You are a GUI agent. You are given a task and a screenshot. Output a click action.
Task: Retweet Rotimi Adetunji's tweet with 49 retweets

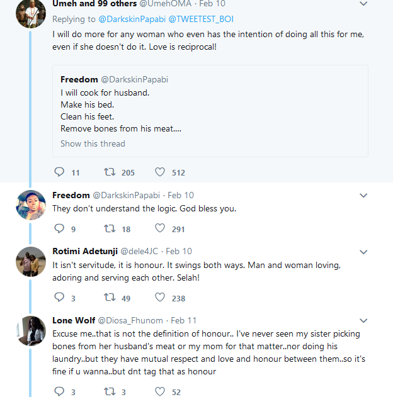(110, 298)
